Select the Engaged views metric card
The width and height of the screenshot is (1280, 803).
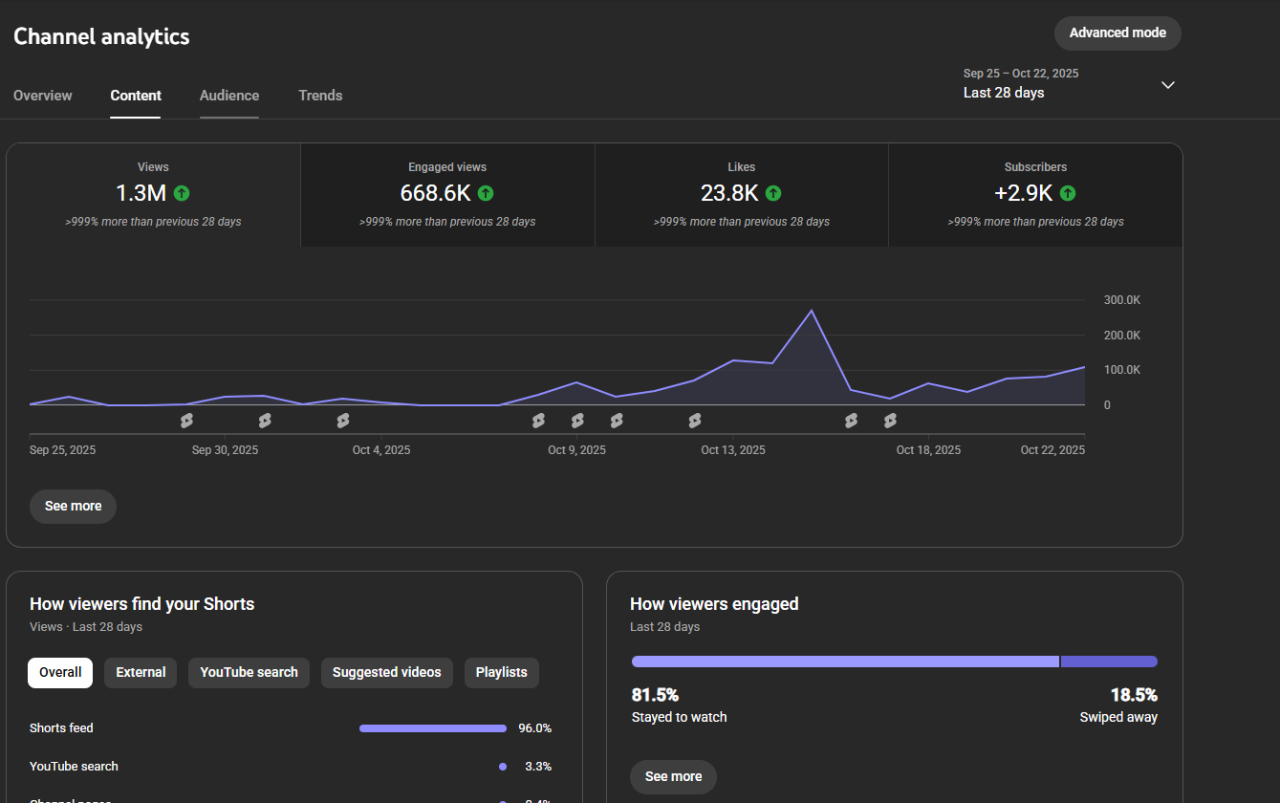point(447,195)
